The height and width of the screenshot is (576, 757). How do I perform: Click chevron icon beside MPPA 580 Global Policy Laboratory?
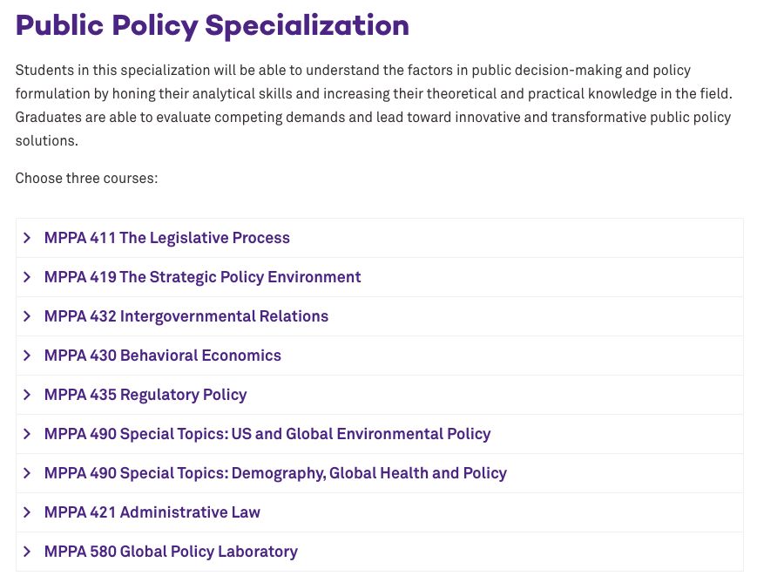coord(27,552)
